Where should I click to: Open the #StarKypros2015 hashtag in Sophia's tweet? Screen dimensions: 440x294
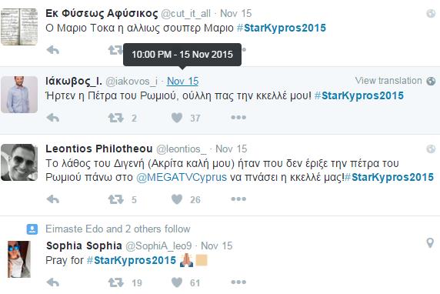coord(132,260)
